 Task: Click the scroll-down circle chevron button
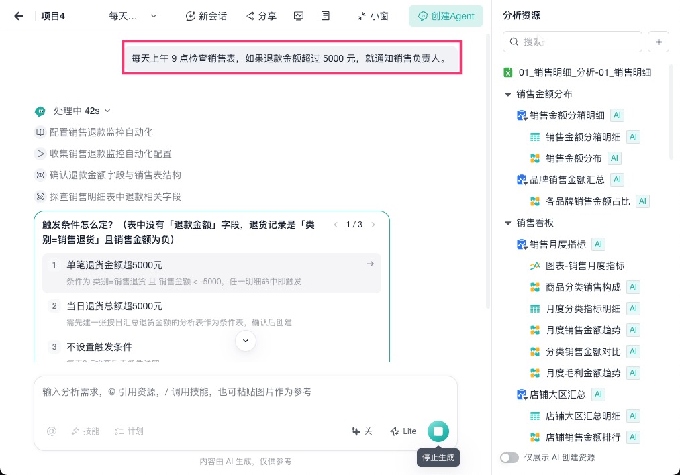(x=246, y=341)
